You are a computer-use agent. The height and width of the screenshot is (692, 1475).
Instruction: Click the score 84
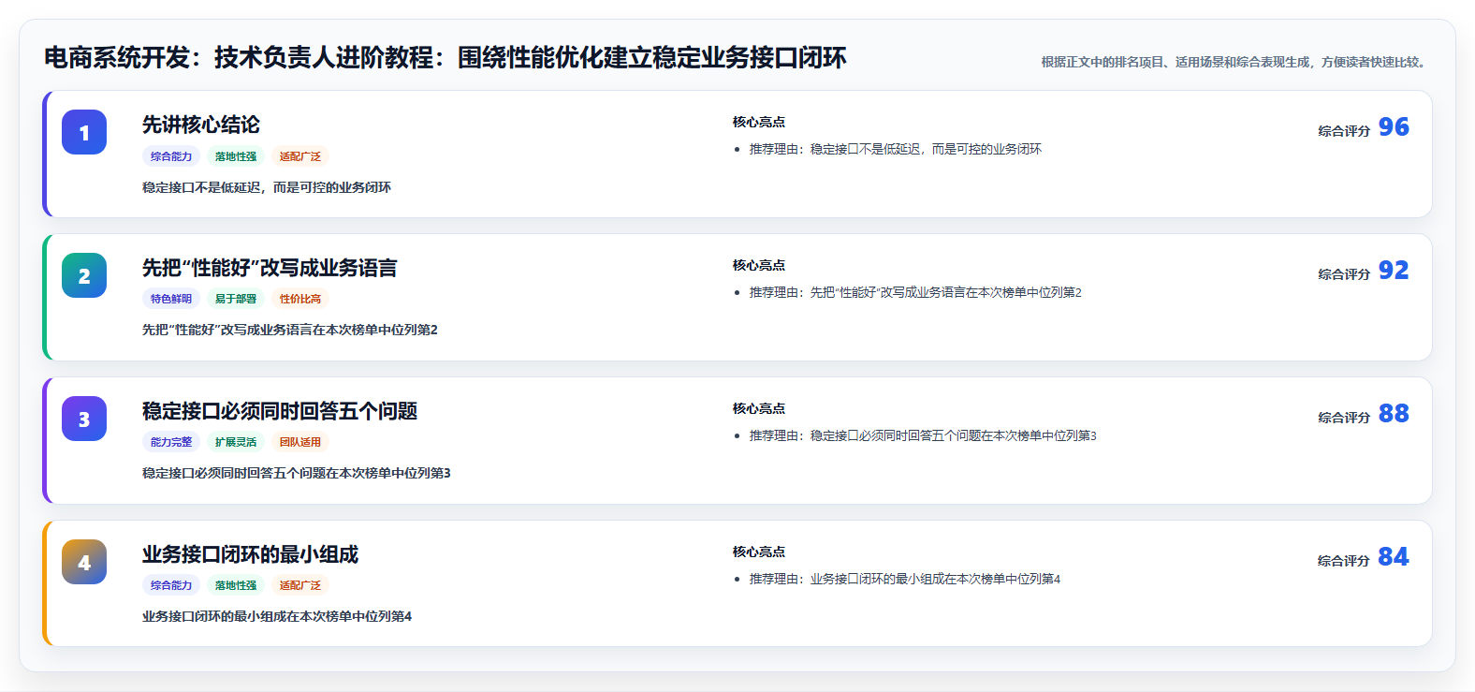click(1394, 557)
